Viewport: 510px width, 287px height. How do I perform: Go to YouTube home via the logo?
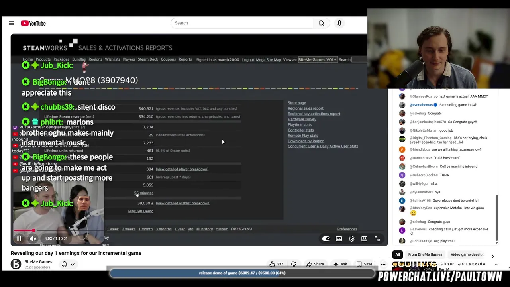click(x=33, y=23)
